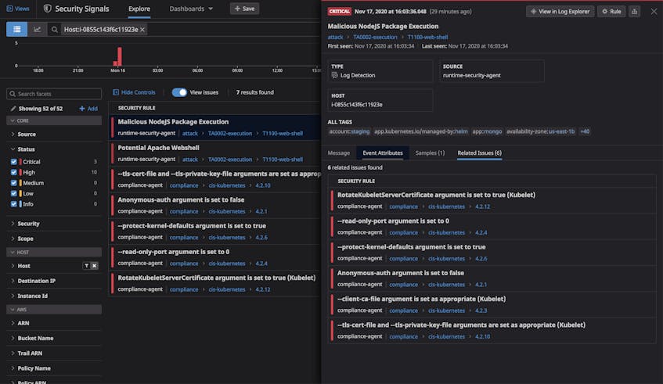Click View in Log Explorer button
The image size is (663, 384).
[x=560, y=12]
